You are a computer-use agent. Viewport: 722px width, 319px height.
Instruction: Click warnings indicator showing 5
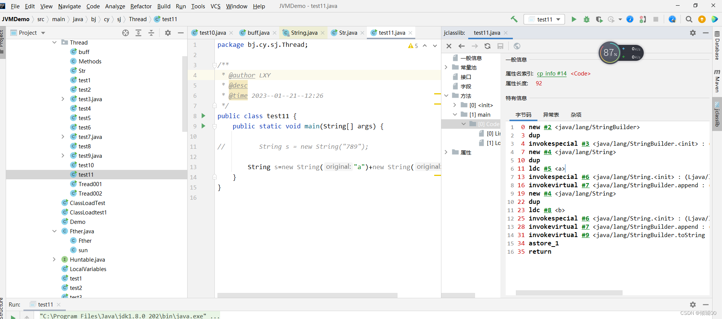(x=413, y=46)
